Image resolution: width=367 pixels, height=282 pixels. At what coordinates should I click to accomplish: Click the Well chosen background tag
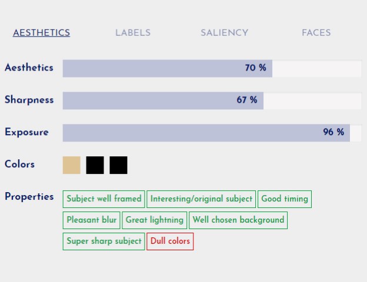pyautogui.click(x=238, y=220)
